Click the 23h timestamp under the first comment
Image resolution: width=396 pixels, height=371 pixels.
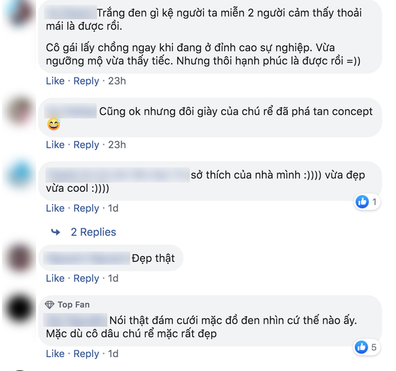117,81
